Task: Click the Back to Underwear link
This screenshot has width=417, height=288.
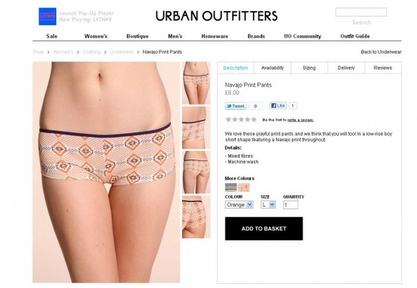Action: coord(381,52)
